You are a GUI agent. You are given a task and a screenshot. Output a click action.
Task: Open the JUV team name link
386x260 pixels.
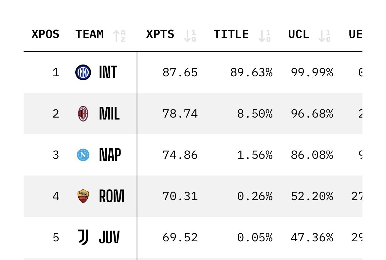click(x=109, y=237)
